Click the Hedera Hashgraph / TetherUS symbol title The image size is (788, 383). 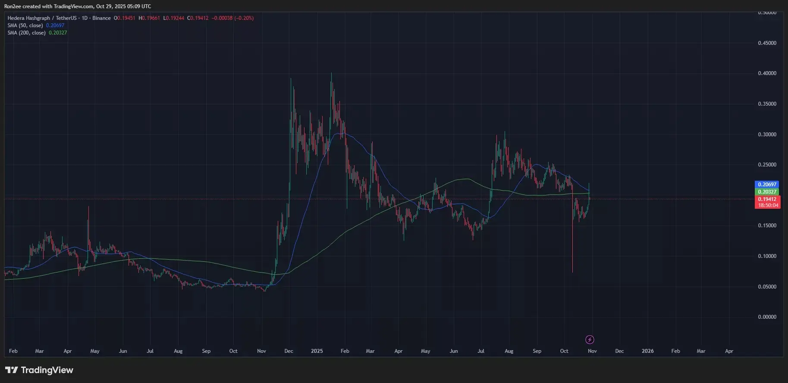[42, 18]
